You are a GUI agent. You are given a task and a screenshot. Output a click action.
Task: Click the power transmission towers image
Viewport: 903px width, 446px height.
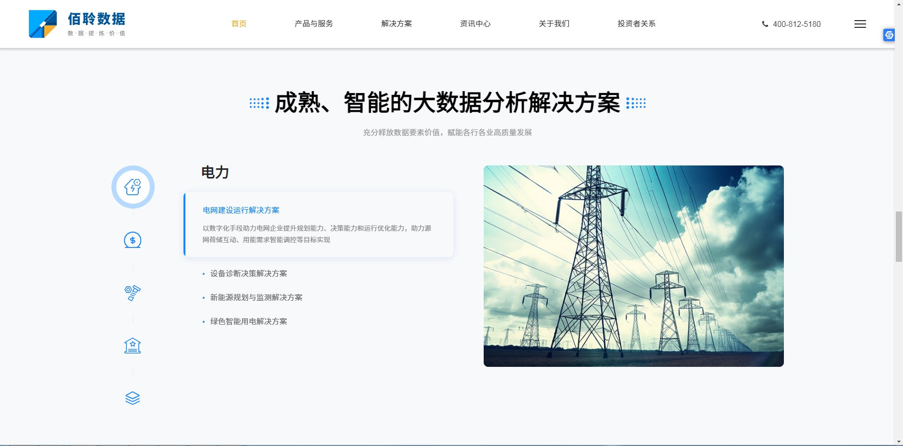634,266
